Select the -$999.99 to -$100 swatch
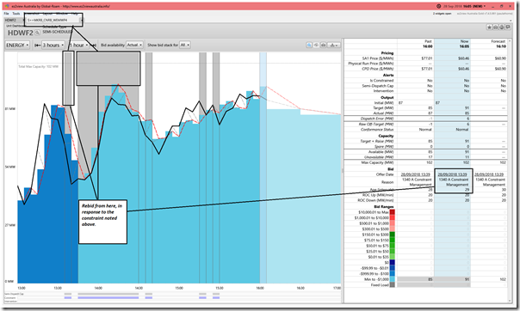520x311 pixels. point(393,274)
